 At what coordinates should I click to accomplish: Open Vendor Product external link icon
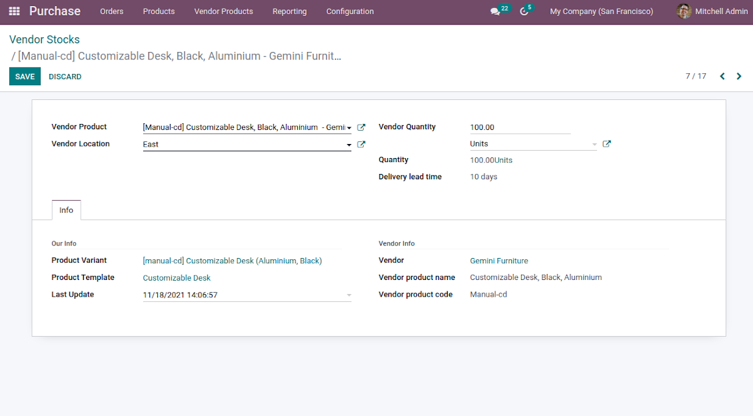[361, 127]
